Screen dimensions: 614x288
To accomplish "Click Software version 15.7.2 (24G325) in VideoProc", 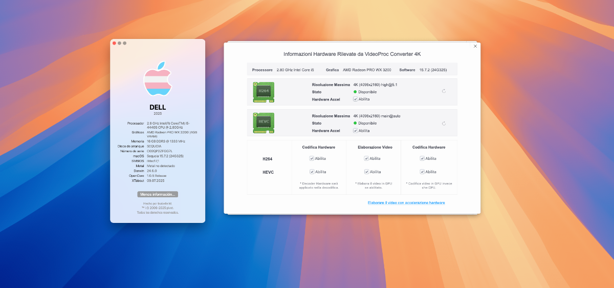I will click(x=433, y=70).
